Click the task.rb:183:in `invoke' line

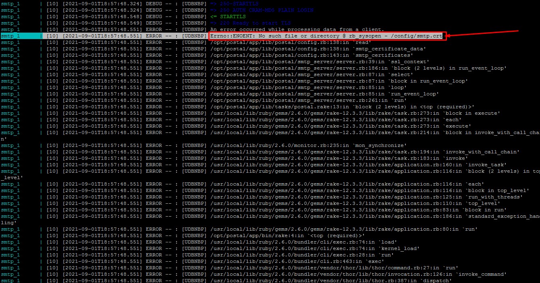[339, 158]
